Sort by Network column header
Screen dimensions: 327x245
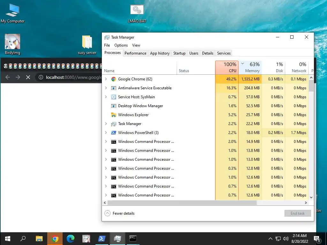tap(297, 68)
